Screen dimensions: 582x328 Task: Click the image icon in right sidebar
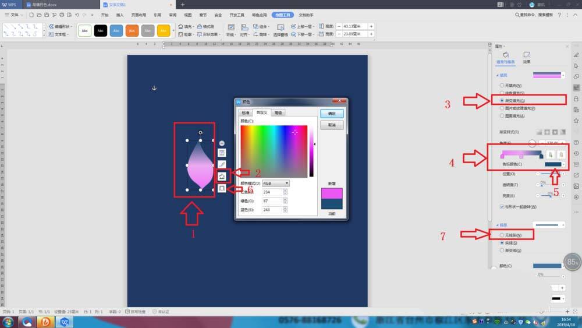point(576,186)
